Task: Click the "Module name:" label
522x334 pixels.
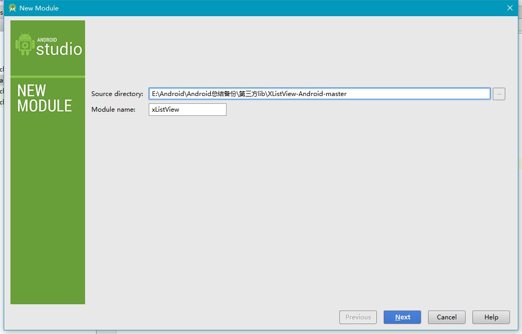Action: point(113,110)
